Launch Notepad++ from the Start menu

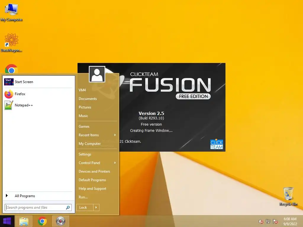[x=38, y=105]
